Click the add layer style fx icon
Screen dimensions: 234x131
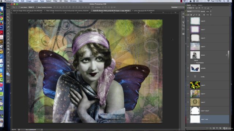click(211, 128)
